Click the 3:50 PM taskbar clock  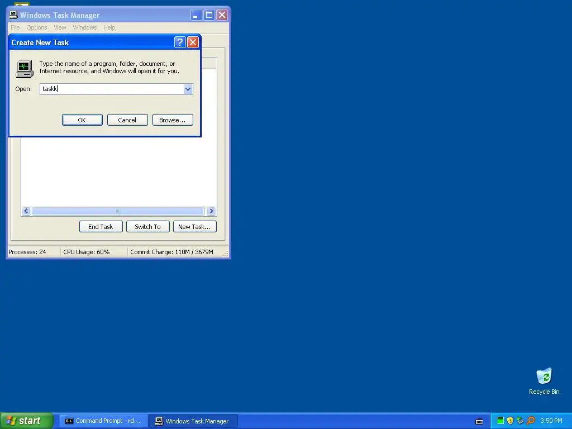(551, 421)
